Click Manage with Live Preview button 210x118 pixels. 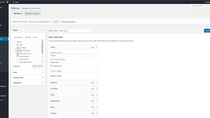pyautogui.click(x=31, y=8)
